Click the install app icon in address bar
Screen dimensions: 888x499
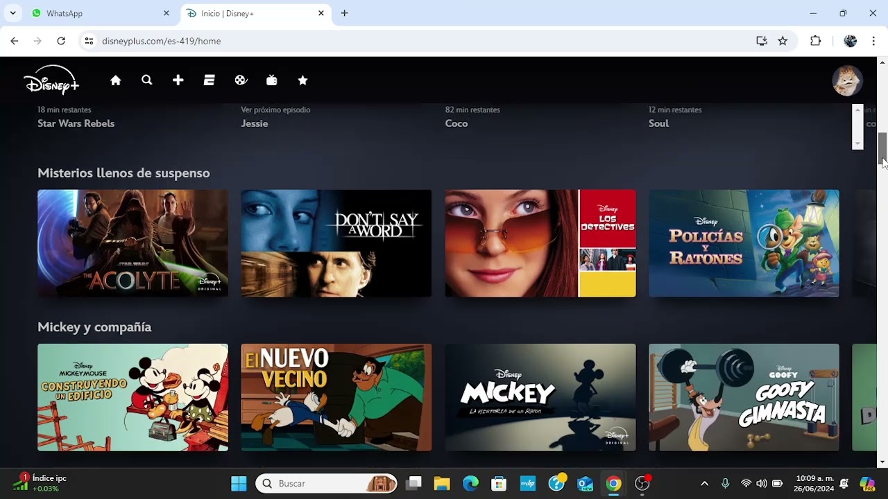coord(762,41)
